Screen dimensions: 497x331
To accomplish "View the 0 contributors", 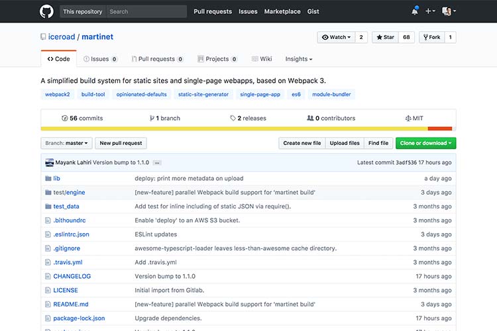I will (x=331, y=118).
